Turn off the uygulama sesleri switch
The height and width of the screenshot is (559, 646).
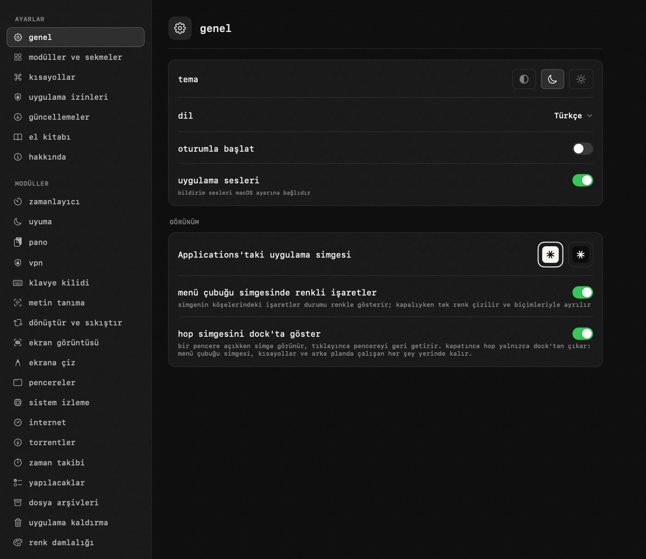583,180
